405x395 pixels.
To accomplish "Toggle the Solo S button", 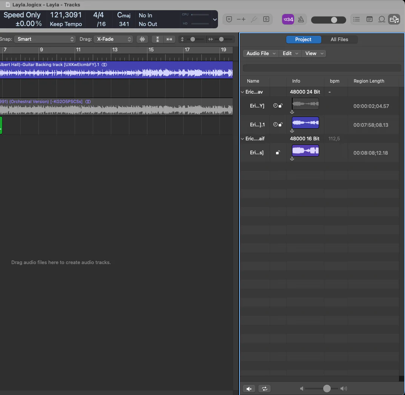I will [x=266, y=19].
